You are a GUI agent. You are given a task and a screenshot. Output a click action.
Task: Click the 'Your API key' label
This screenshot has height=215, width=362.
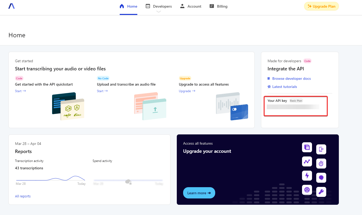point(277,101)
